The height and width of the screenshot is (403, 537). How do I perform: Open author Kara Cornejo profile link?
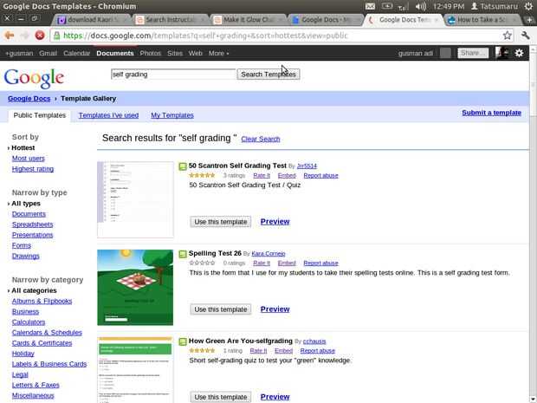(x=268, y=254)
